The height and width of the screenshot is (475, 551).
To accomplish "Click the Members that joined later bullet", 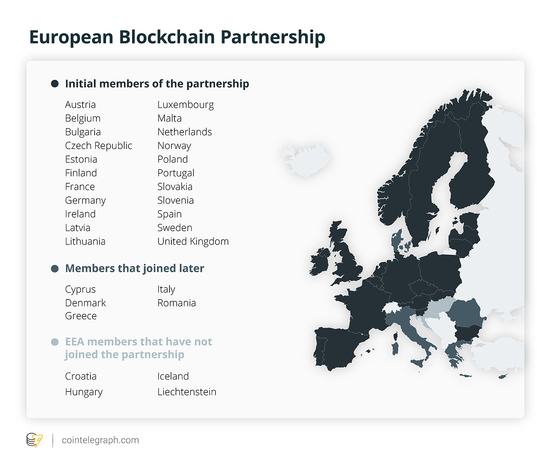I will pos(55,269).
